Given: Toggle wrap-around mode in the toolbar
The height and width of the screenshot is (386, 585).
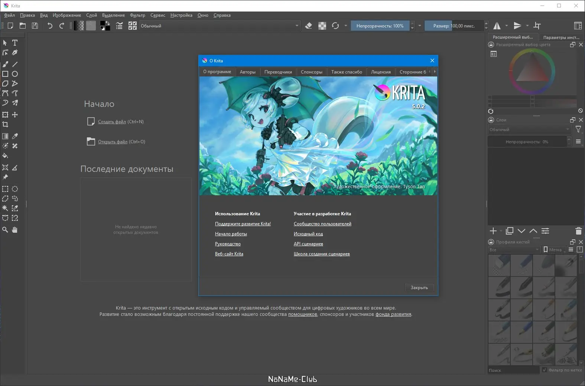Looking at the screenshot, I should tap(537, 26).
